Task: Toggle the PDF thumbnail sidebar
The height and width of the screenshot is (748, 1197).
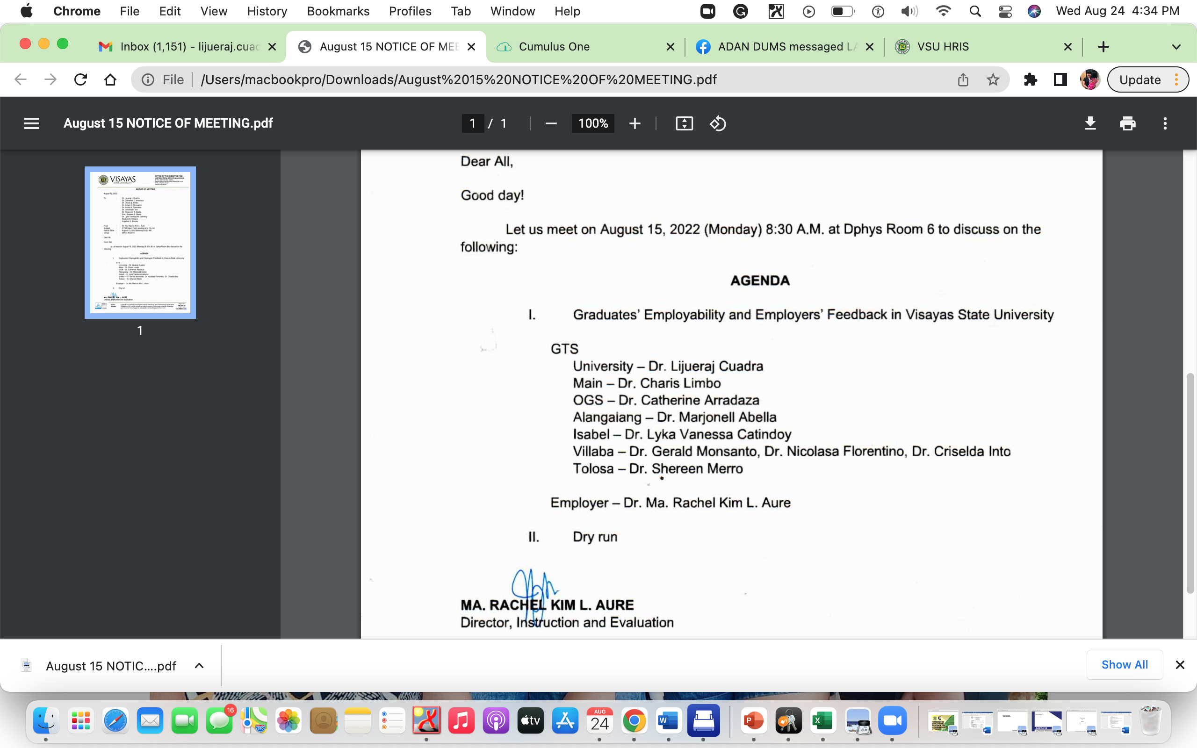Action: 32,123
